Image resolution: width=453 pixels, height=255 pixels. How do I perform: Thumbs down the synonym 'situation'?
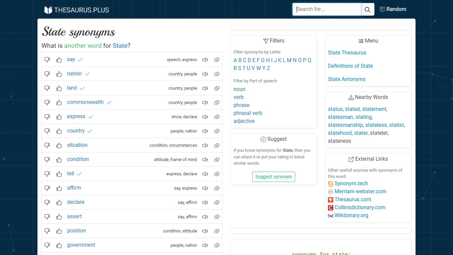coord(47,145)
